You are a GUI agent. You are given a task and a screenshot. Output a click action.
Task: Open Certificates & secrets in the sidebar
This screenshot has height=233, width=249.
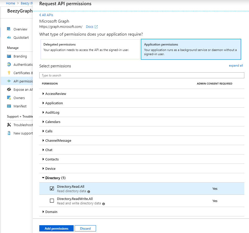23,73
